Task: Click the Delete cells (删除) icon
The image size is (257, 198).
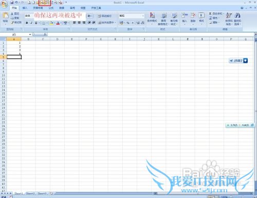Action: [193, 15]
